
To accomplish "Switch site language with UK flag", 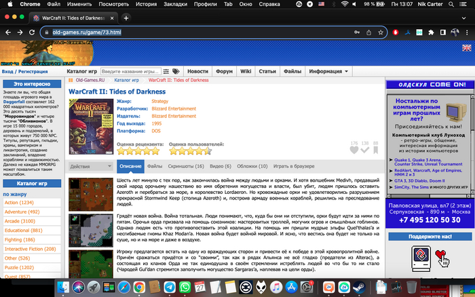I will 467,48.
